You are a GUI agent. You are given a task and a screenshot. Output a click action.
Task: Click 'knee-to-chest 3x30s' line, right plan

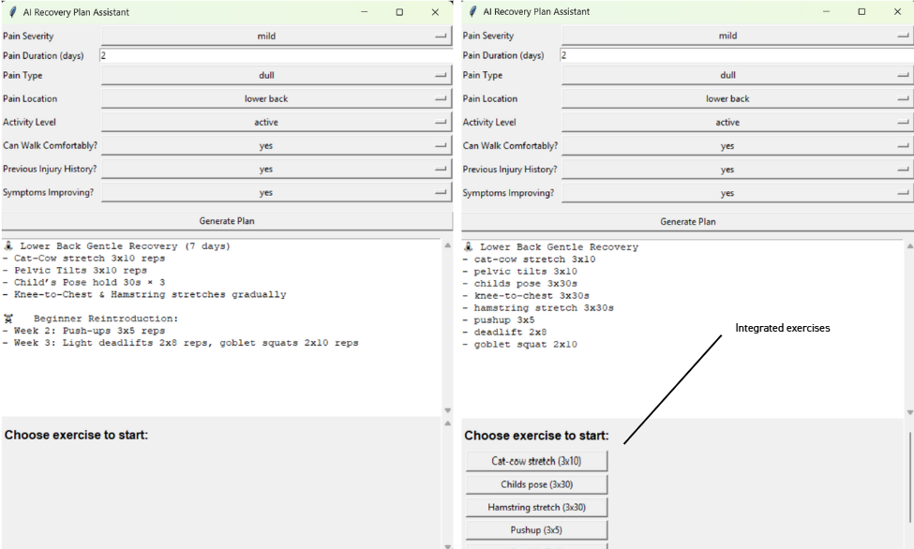pyautogui.click(x=526, y=295)
